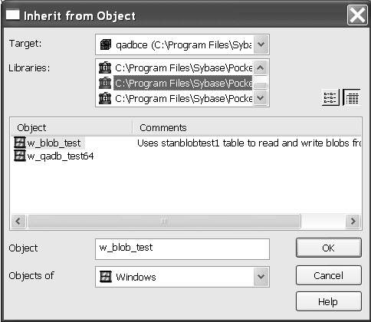Viewport: 371px width, 322px height.
Task: Open the Target dropdown arrow
Action: click(x=261, y=44)
